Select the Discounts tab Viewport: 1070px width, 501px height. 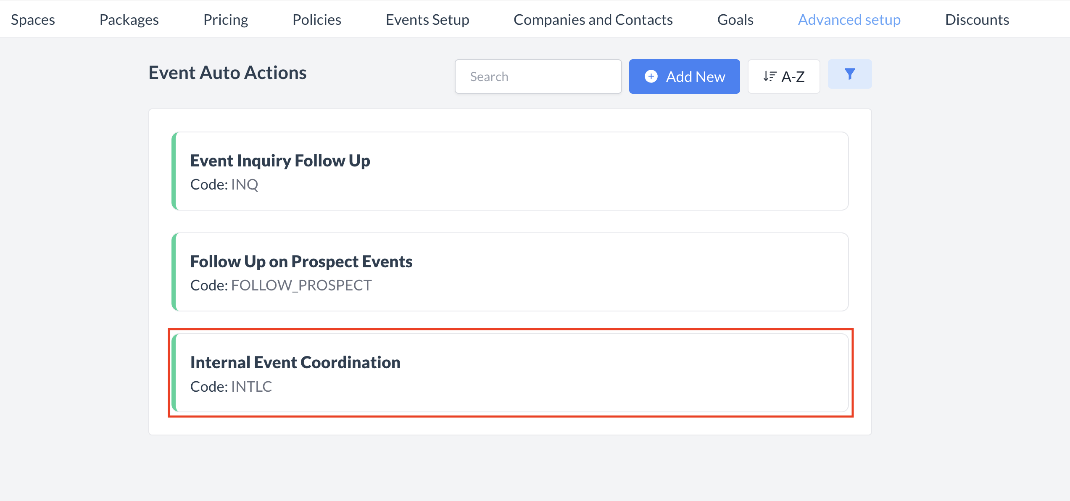pos(977,19)
